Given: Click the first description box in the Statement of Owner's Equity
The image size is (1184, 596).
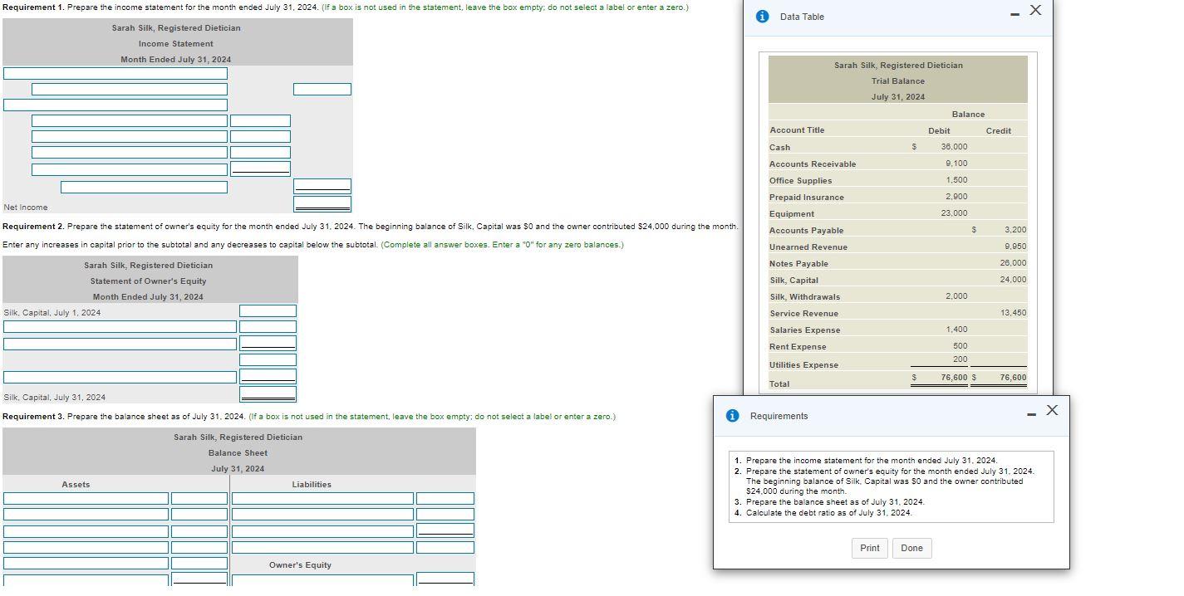Looking at the screenshot, I should point(119,326).
